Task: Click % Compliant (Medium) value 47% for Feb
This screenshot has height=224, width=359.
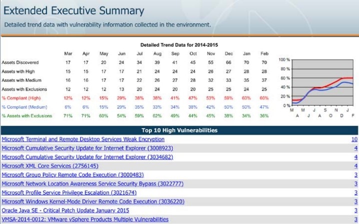Action: (264, 107)
